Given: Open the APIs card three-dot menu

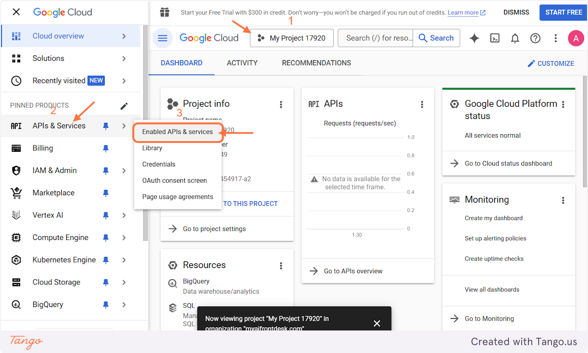Looking at the screenshot, I should pyautogui.click(x=422, y=104).
